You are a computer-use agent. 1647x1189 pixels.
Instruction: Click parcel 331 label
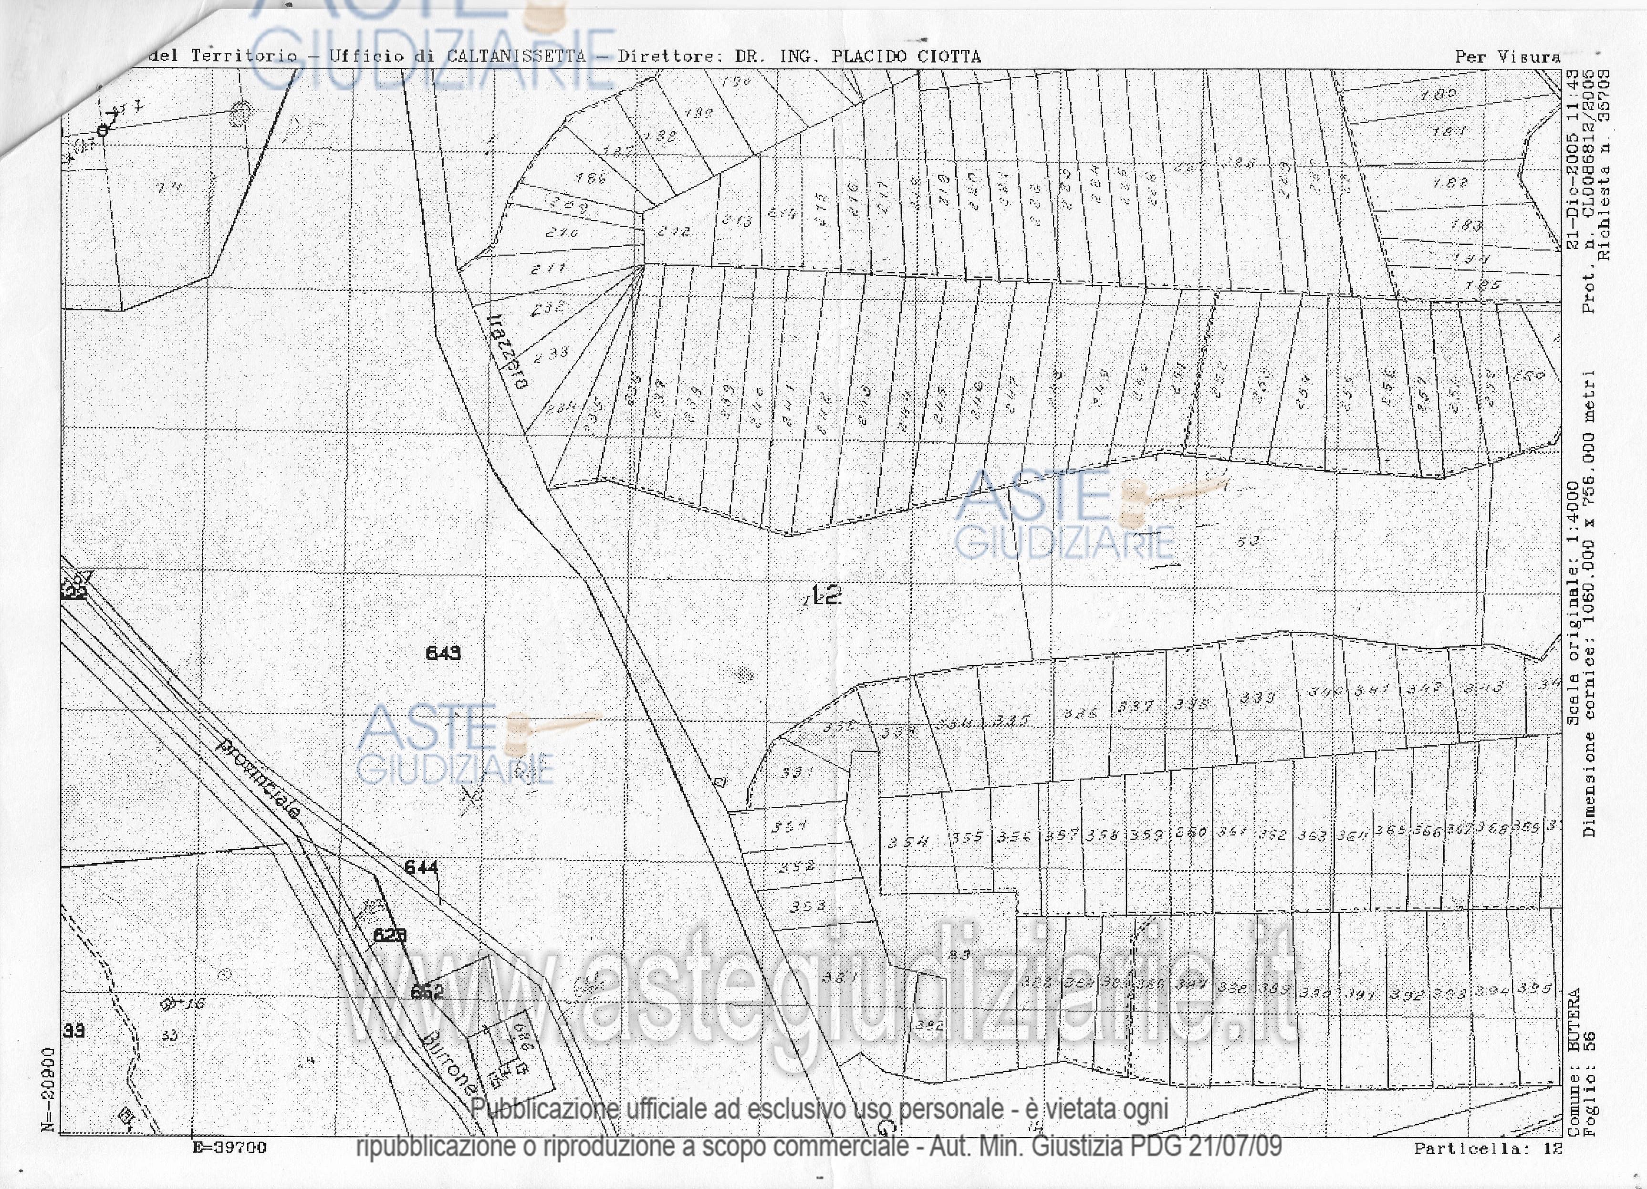797,772
